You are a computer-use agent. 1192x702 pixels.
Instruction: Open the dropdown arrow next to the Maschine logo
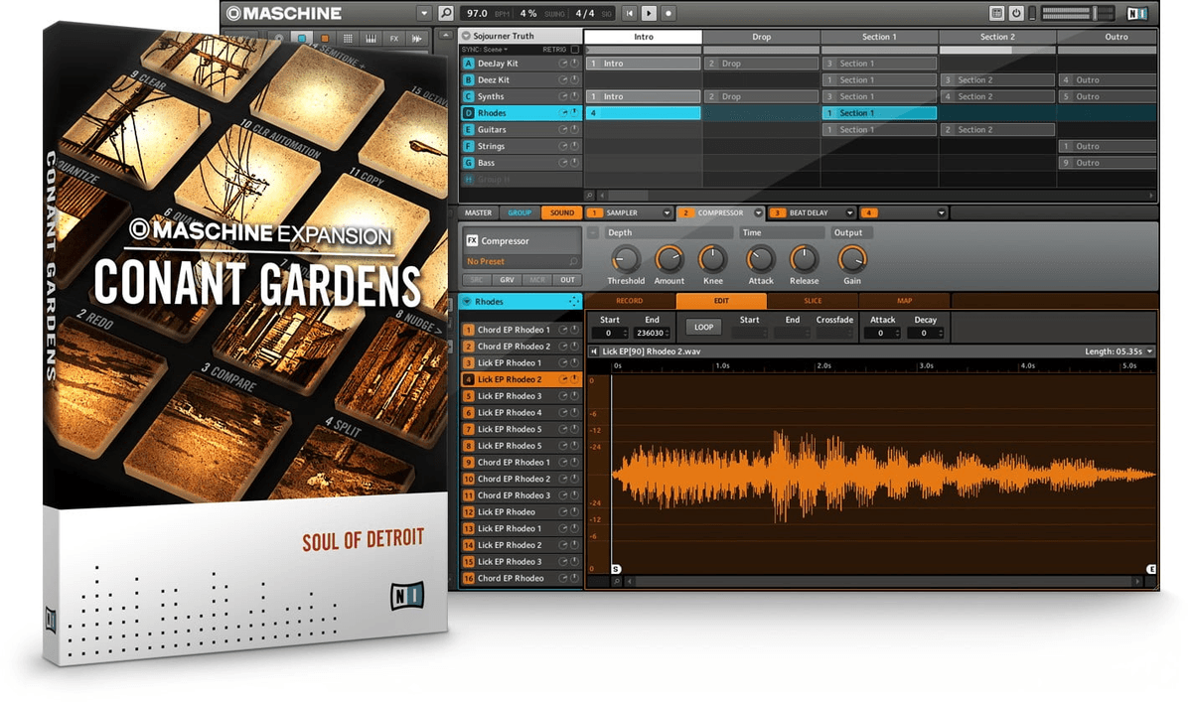tap(424, 13)
